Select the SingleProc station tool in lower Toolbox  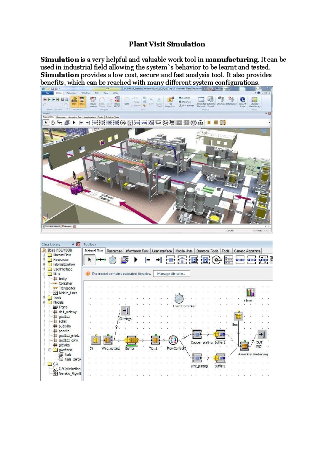coord(170,260)
